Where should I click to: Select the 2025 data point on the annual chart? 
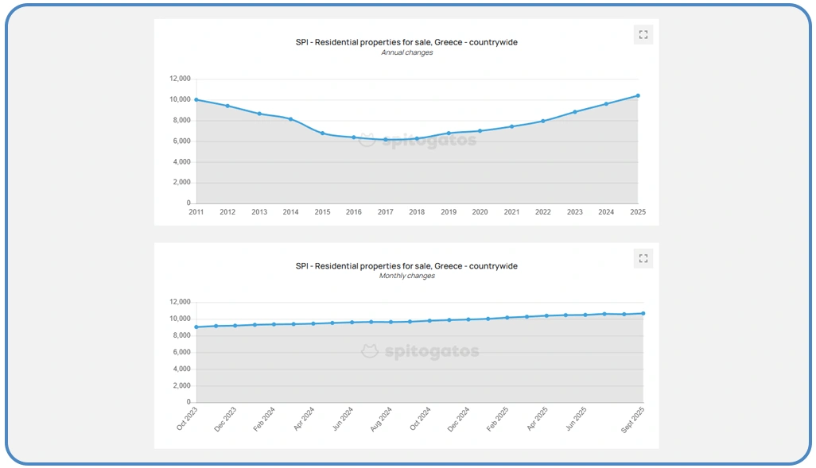(638, 95)
